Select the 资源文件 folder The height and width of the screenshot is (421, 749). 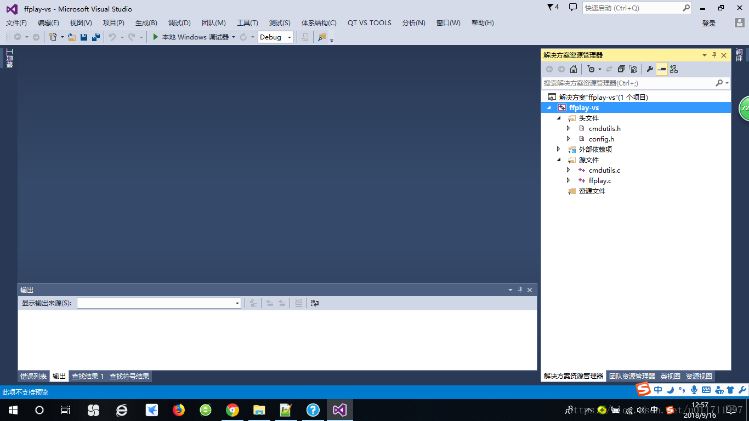tap(592, 191)
